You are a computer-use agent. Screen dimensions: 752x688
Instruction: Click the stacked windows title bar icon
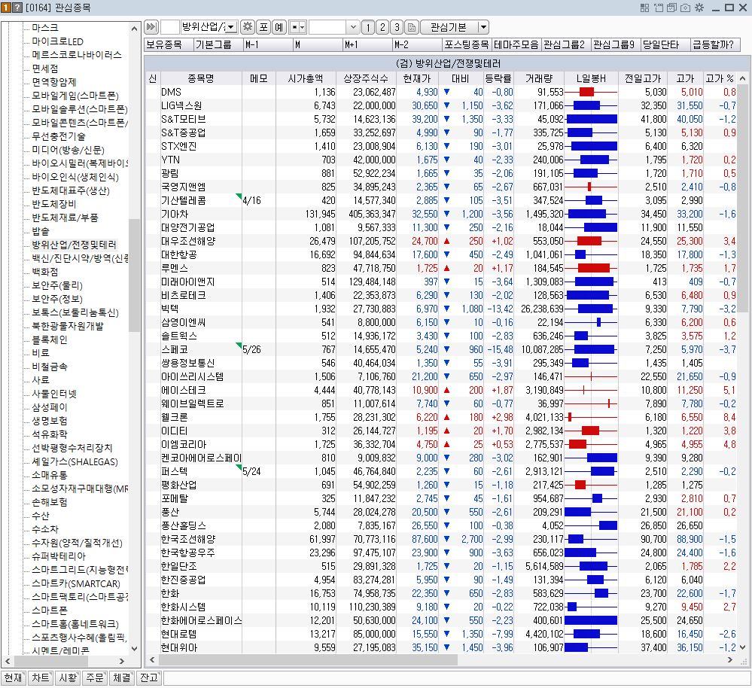pos(671,8)
